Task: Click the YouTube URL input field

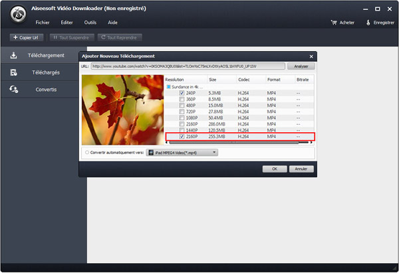Action: 186,66
